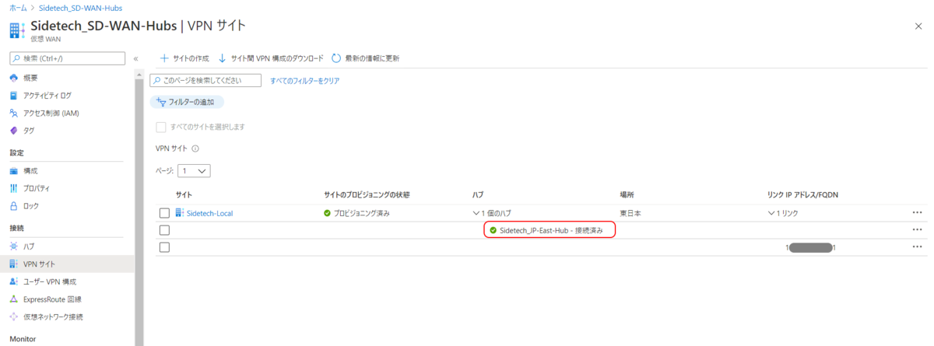Screen dimensions: 934x346
Task: Open アクティビティ ログ in sidebar
Action: [47, 96]
